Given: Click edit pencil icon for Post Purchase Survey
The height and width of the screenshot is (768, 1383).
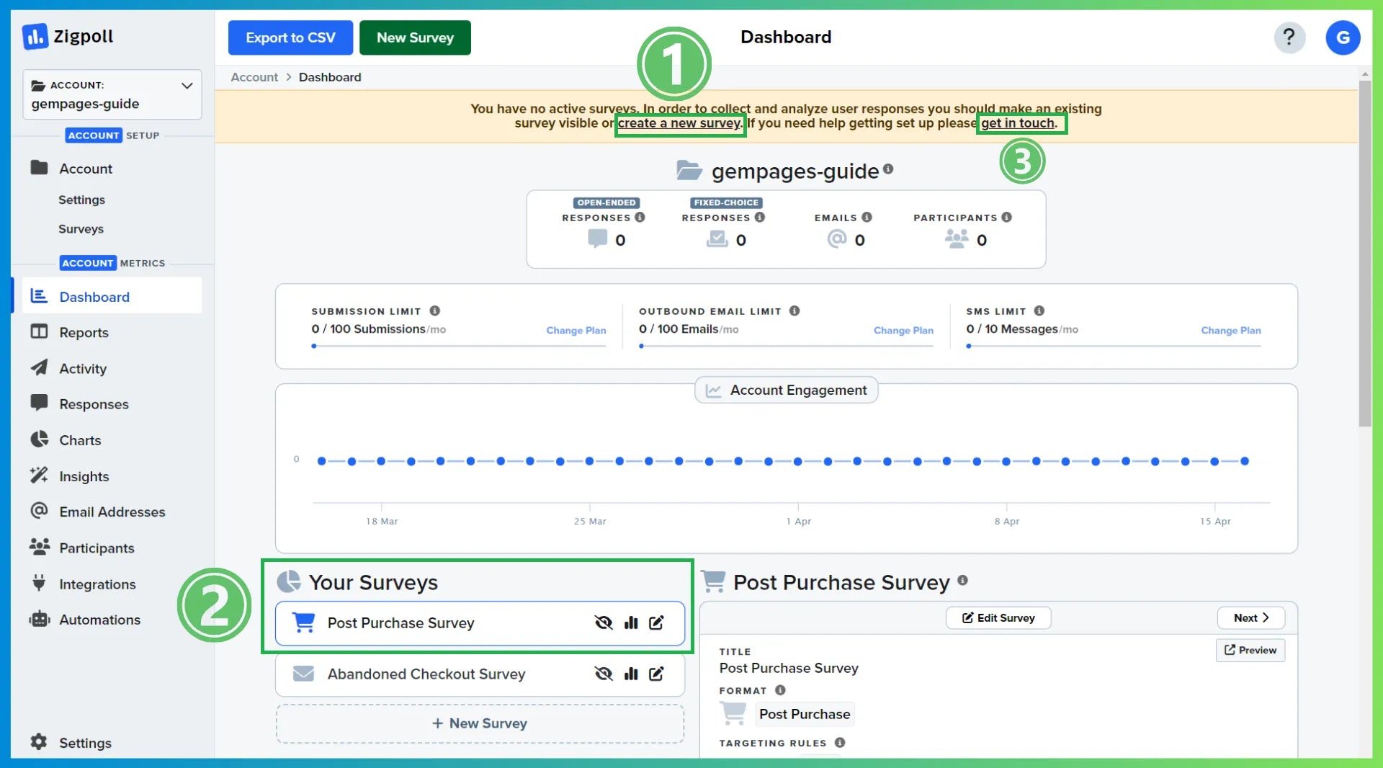Looking at the screenshot, I should coord(656,622).
